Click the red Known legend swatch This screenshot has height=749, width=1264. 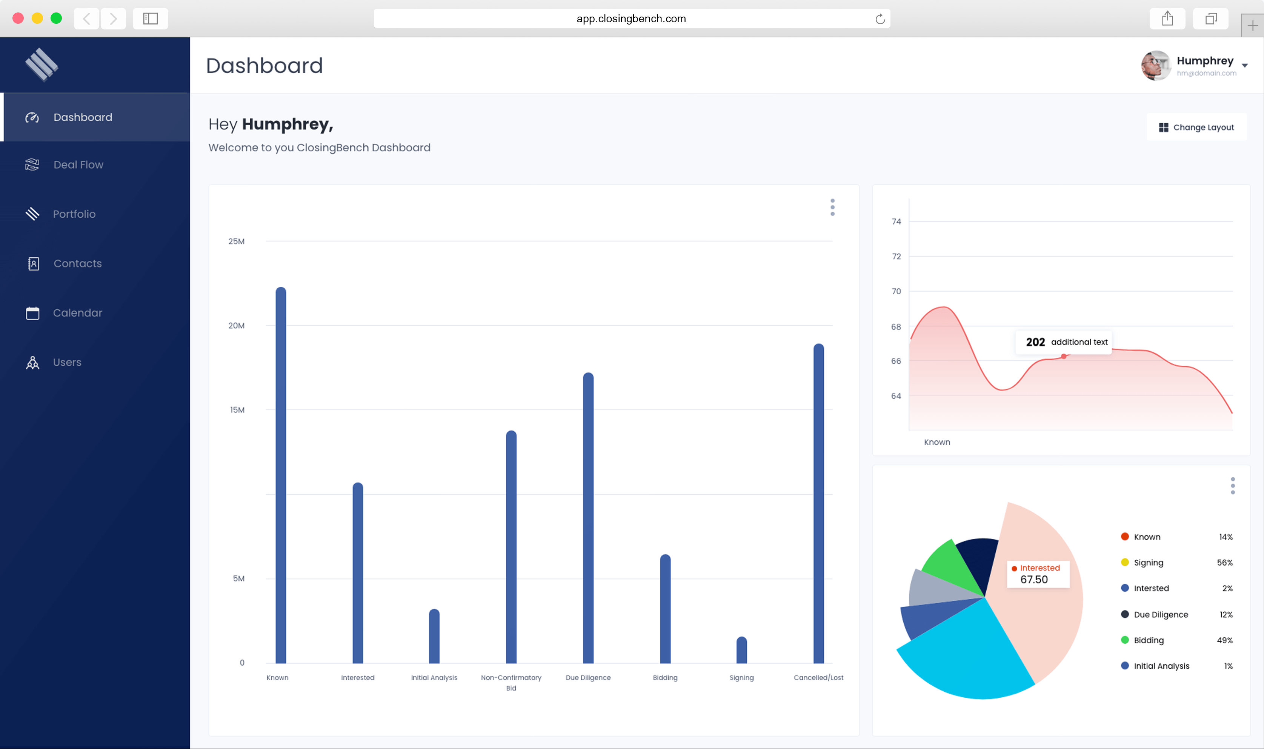[x=1125, y=537]
